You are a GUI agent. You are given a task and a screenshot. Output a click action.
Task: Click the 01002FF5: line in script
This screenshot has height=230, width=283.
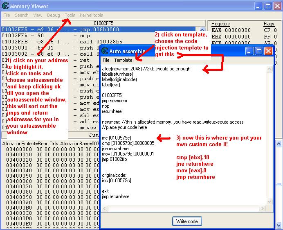coord(112,95)
